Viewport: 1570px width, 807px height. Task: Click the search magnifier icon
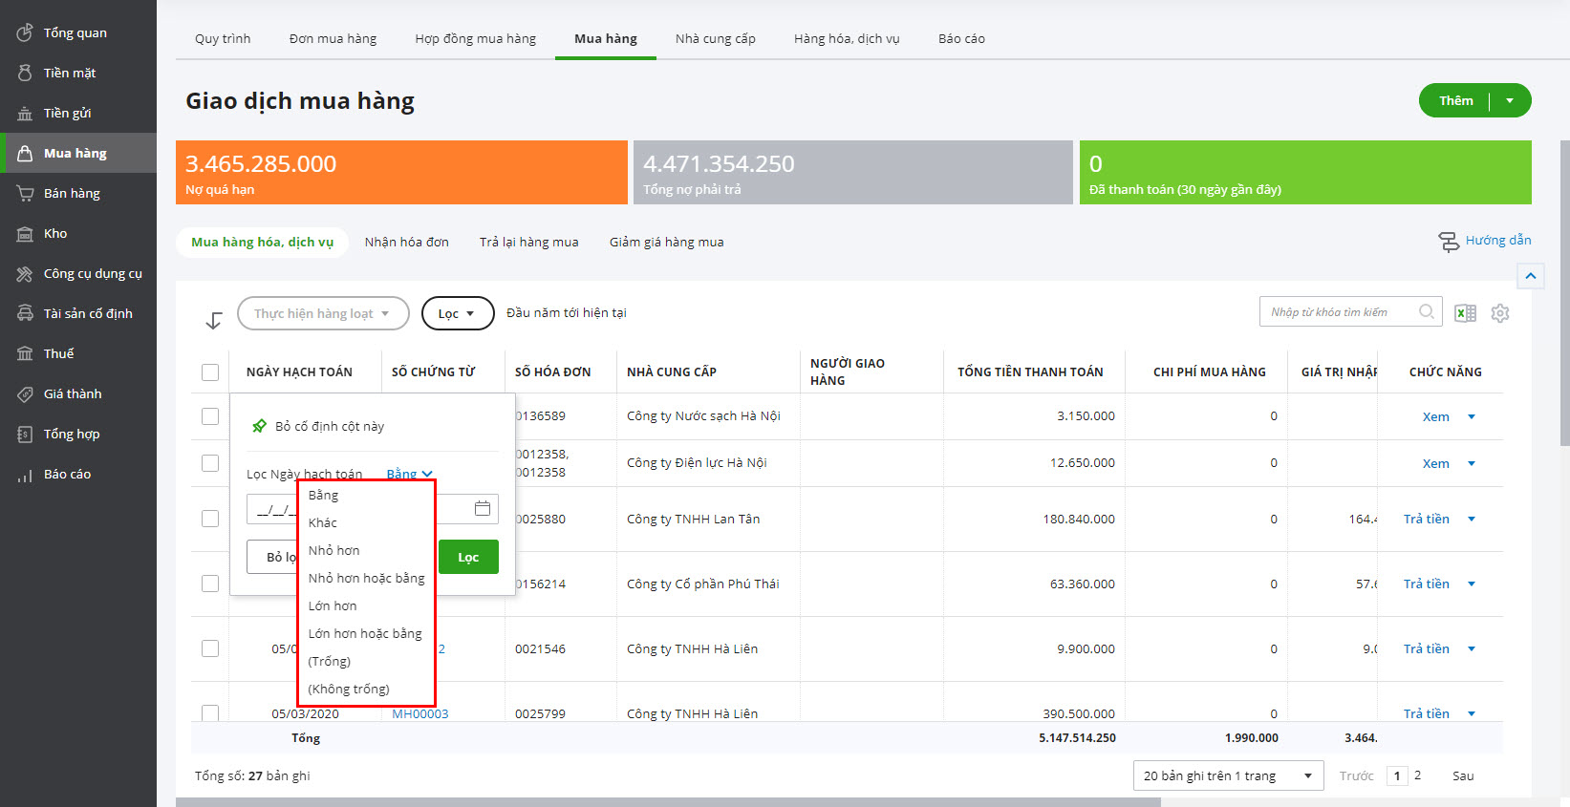(1427, 311)
